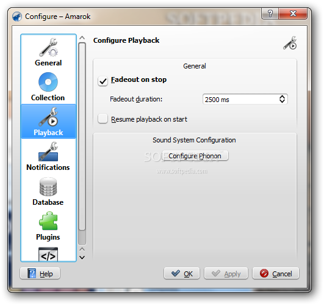Open the scripts category code icon
This screenshot has width=324, height=305.
[x=48, y=254]
